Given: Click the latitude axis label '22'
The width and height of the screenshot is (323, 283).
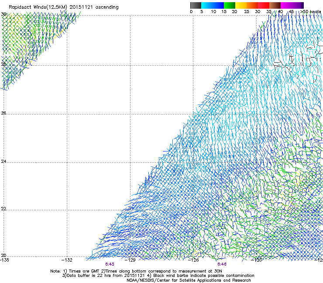Looking at the screenshot, I should [x=3, y=209].
